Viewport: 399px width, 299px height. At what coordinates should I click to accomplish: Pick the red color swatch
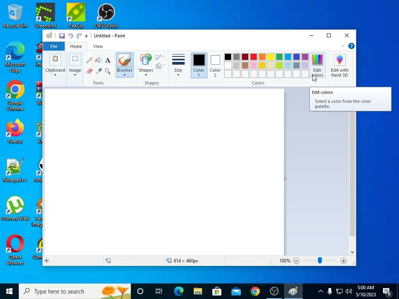253,57
